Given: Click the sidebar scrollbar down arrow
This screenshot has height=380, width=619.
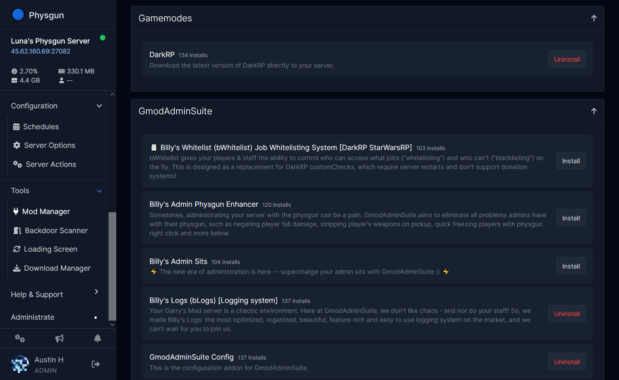Looking at the screenshot, I should (113, 325).
